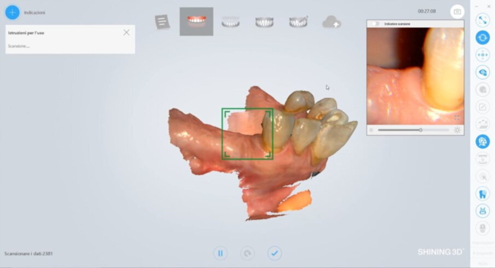Click the live camera preview image
This screenshot has width=495, height=268.
pos(415,76)
